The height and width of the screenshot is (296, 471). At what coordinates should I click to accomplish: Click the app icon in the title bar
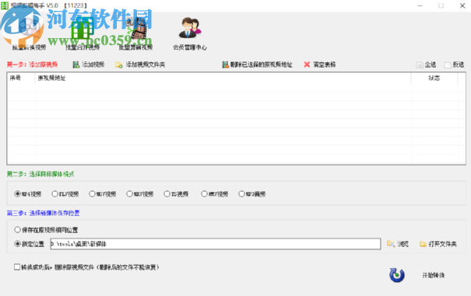pyautogui.click(x=5, y=5)
